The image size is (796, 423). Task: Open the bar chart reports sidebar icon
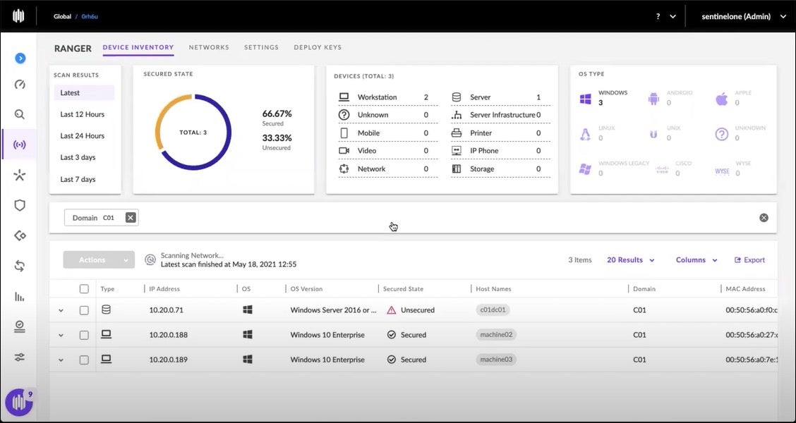coord(20,296)
